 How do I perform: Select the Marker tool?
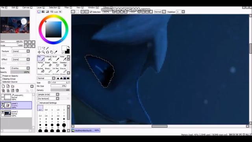41,64
